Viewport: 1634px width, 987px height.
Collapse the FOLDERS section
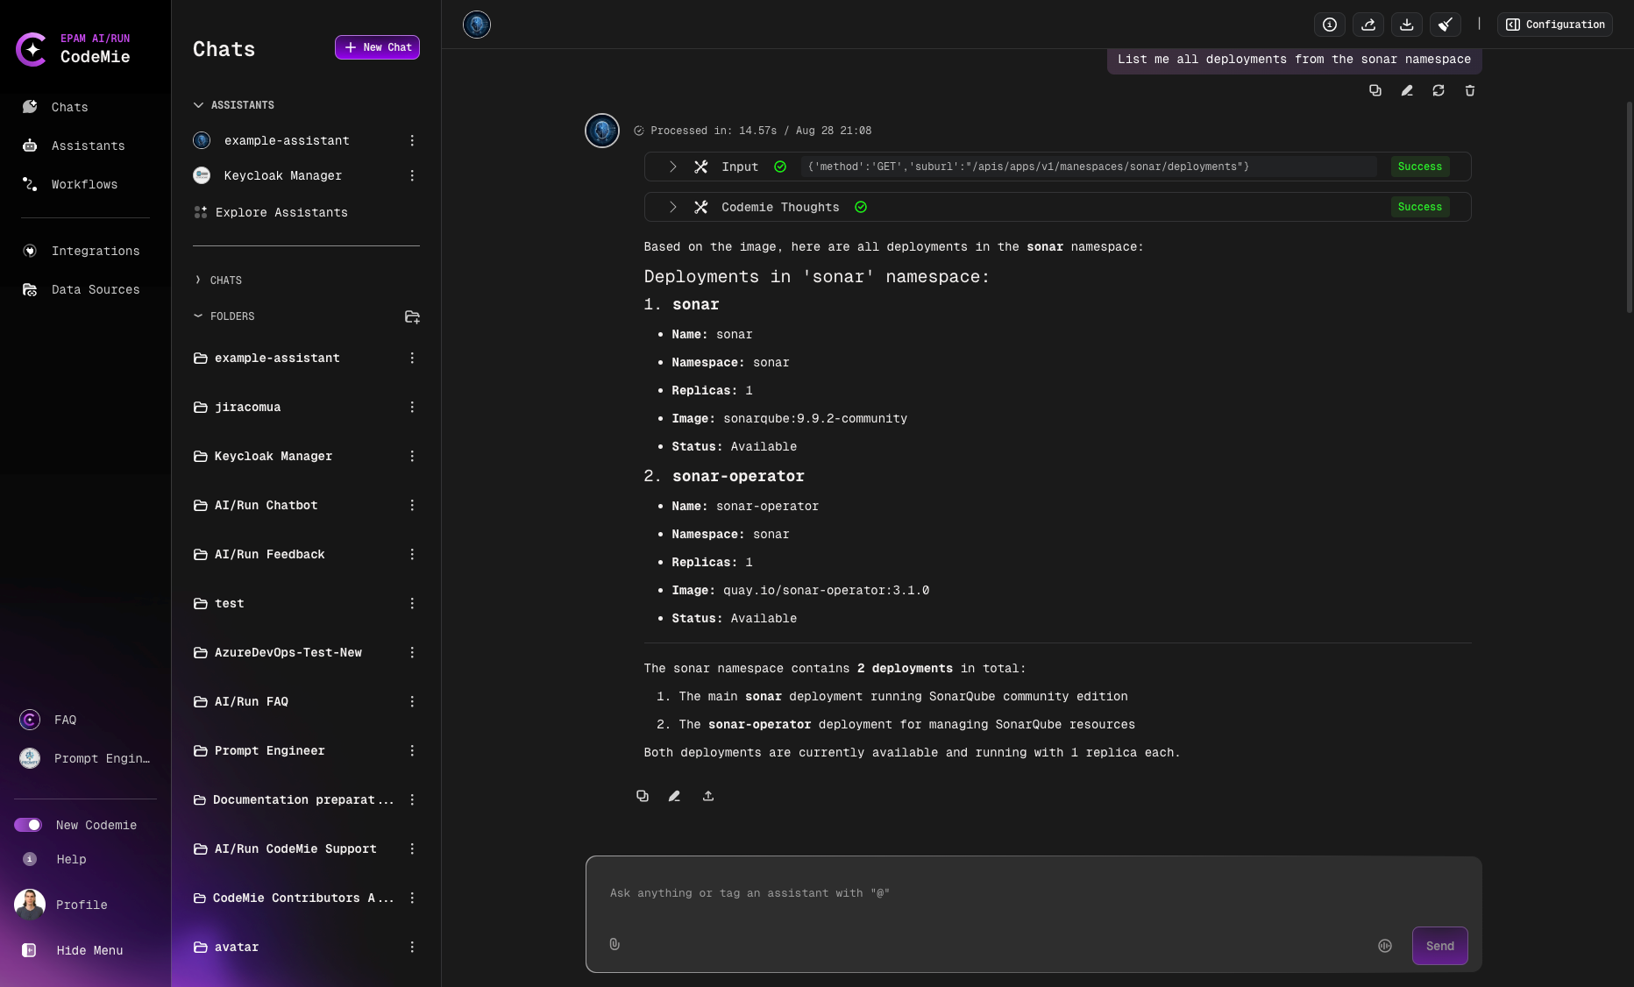click(x=198, y=316)
